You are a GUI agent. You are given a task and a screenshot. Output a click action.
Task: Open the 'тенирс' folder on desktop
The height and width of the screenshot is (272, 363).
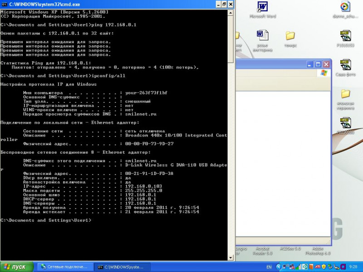click(x=290, y=36)
